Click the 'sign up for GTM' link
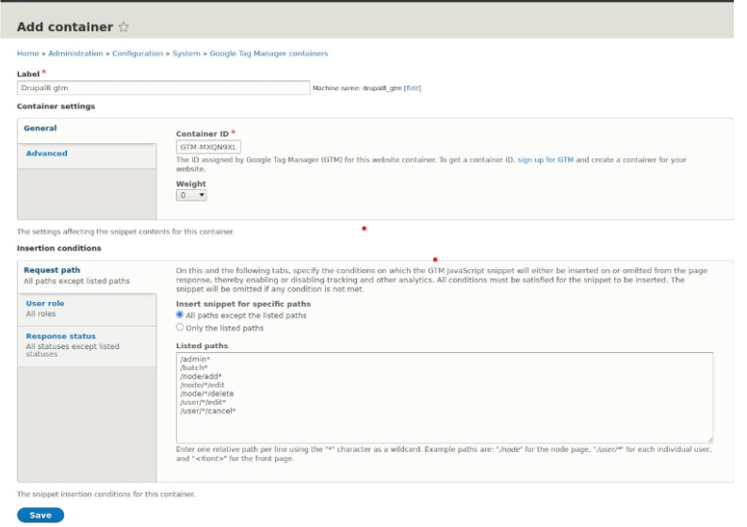The image size is (747, 527). click(x=545, y=160)
